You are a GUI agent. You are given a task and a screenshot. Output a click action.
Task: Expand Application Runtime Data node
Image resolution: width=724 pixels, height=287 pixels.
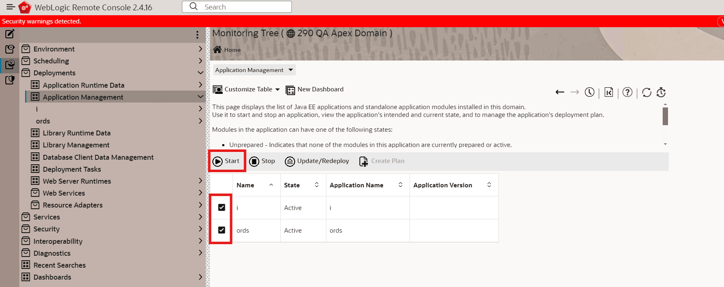(x=200, y=85)
